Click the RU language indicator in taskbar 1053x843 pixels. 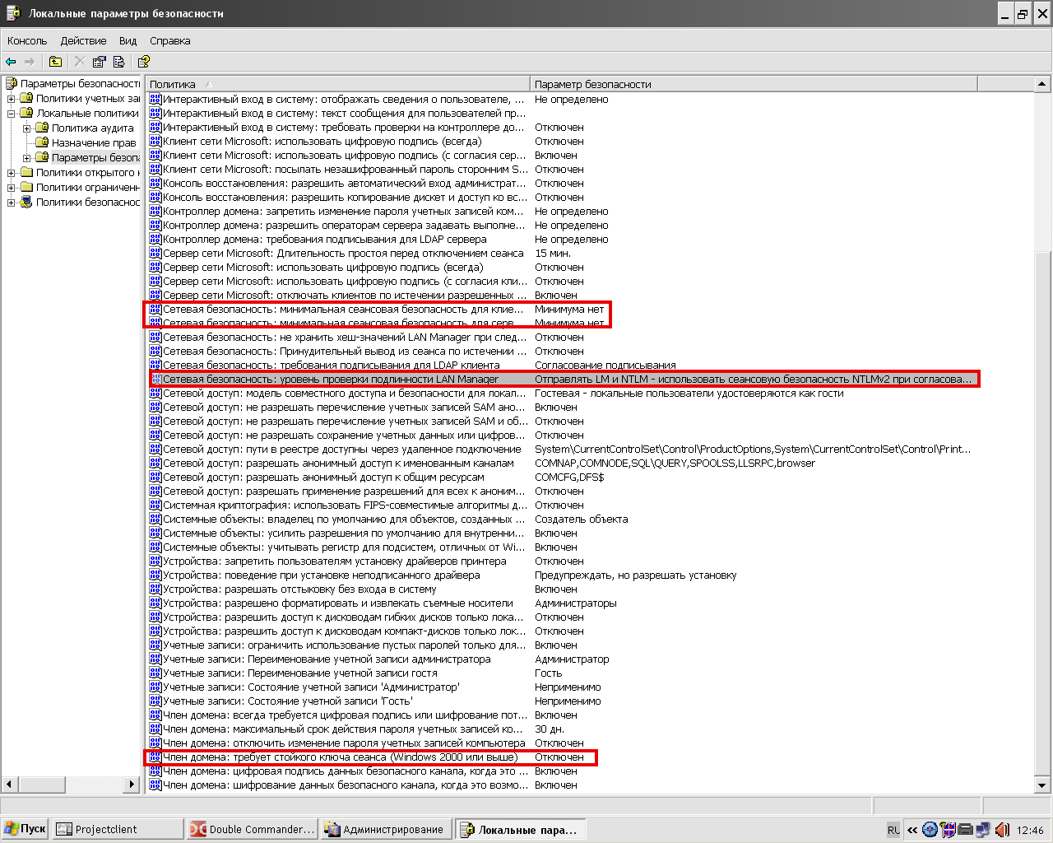(893, 830)
